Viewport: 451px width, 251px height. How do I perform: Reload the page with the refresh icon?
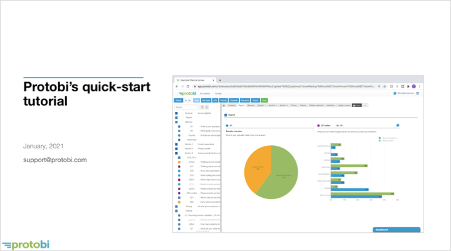(187, 86)
